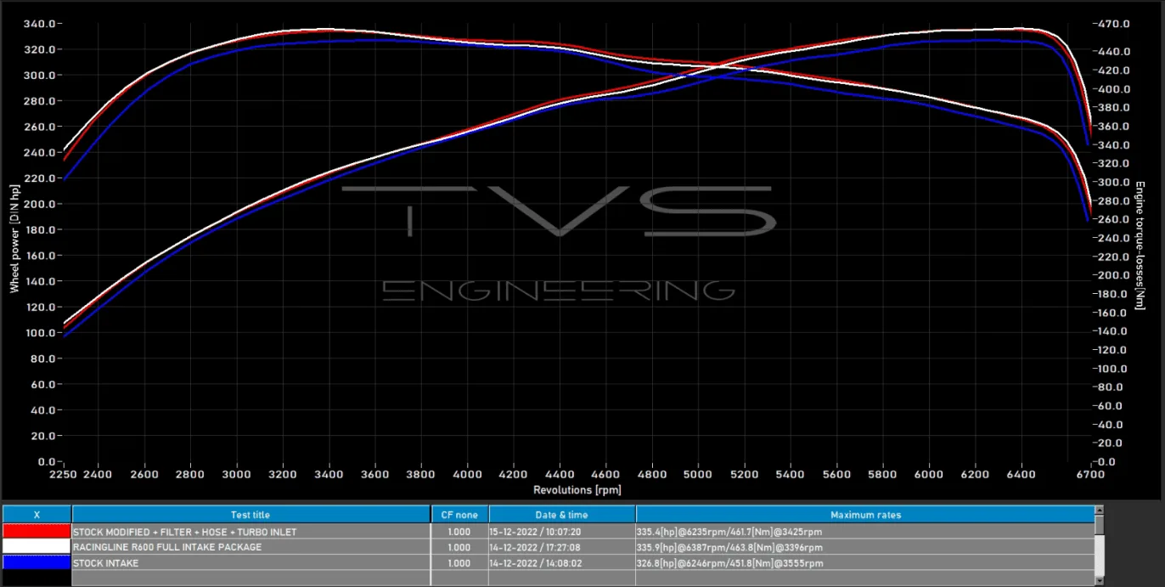1165x587 pixels.
Task: Click the CF none column header
Action: click(x=459, y=515)
